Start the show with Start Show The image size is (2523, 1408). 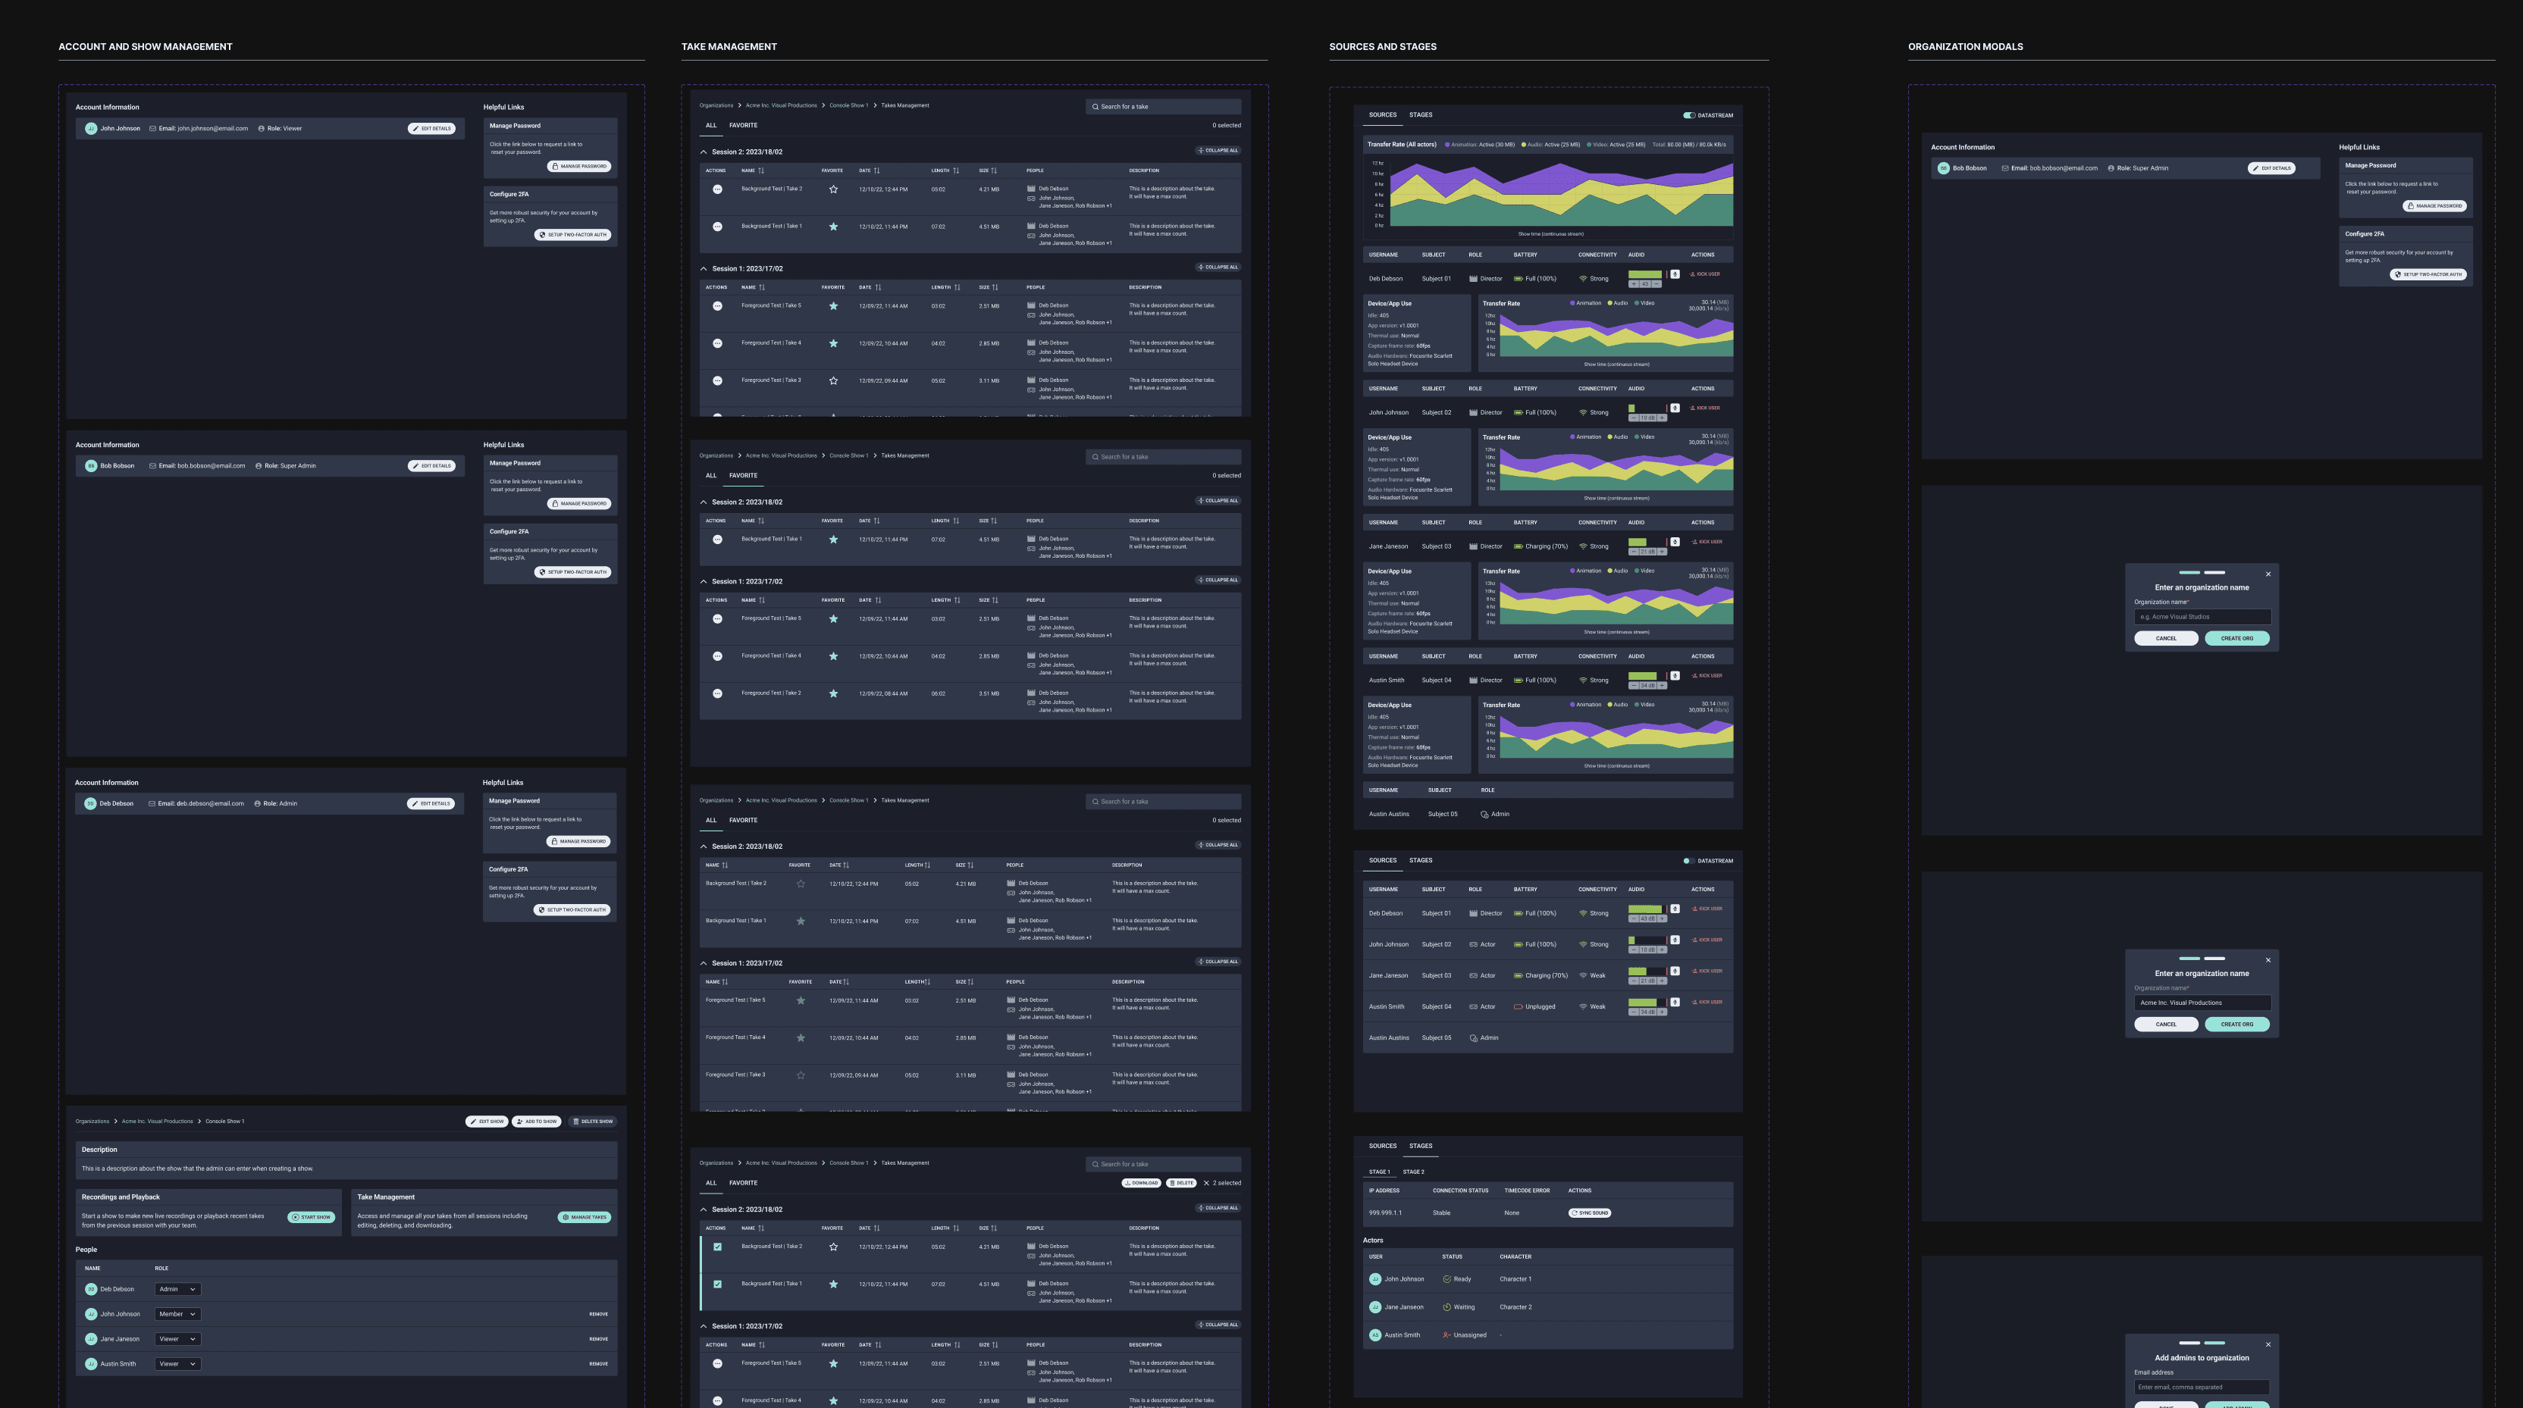point(312,1217)
